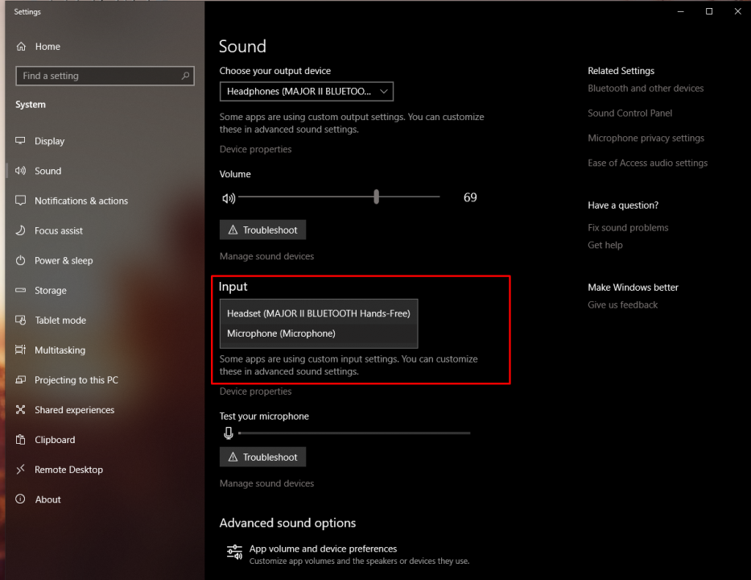Click the Home icon in sidebar
751x580 pixels.
click(21, 47)
